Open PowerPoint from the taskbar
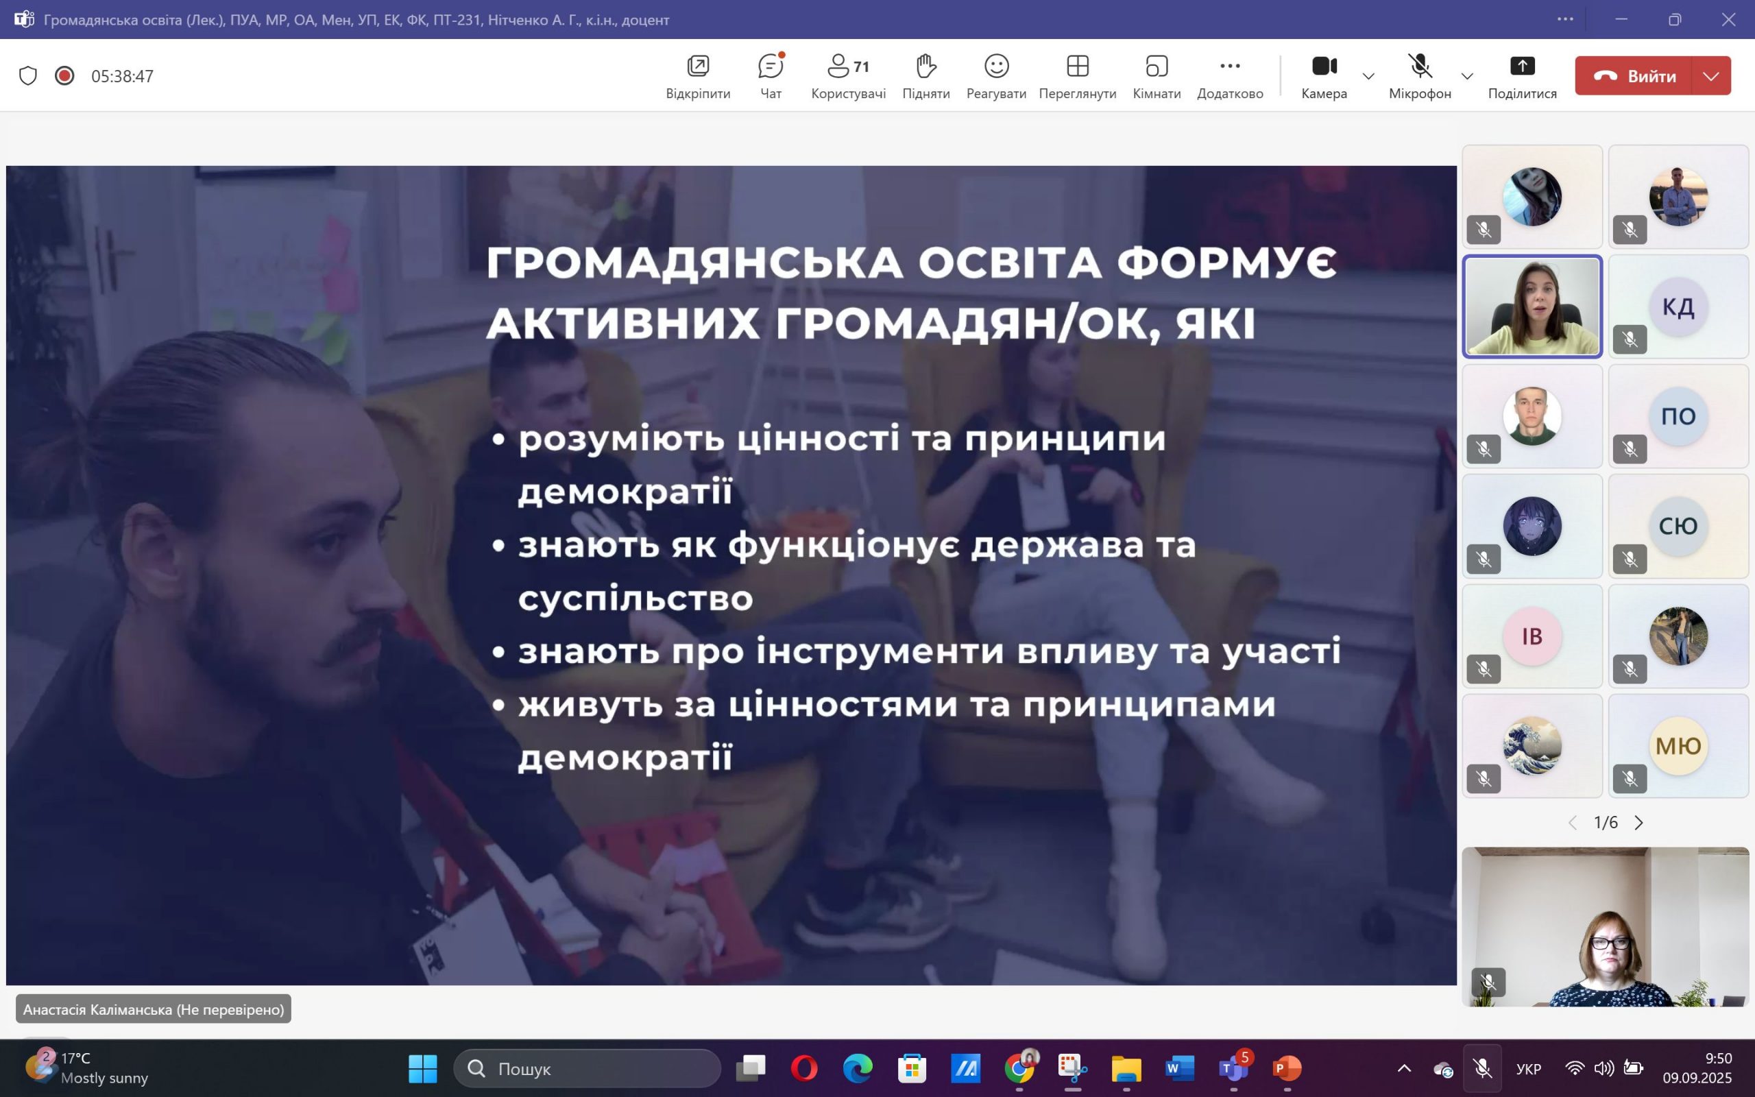Image resolution: width=1755 pixels, height=1097 pixels. click(x=1287, y=1068)
